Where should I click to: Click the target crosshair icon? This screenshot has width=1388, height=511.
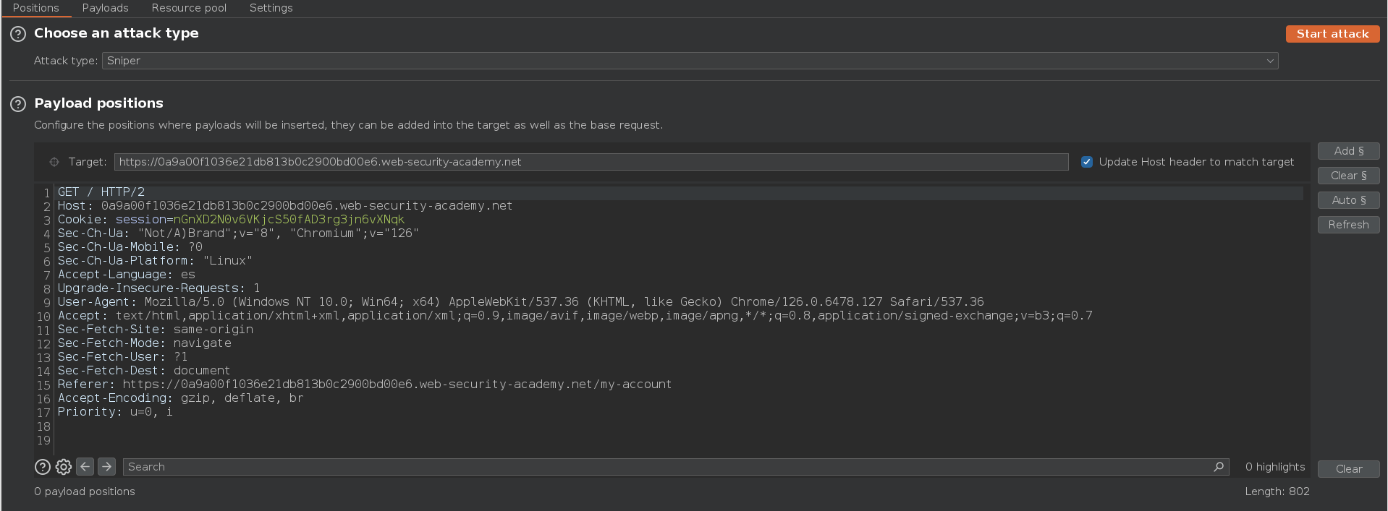pos(54,162)
